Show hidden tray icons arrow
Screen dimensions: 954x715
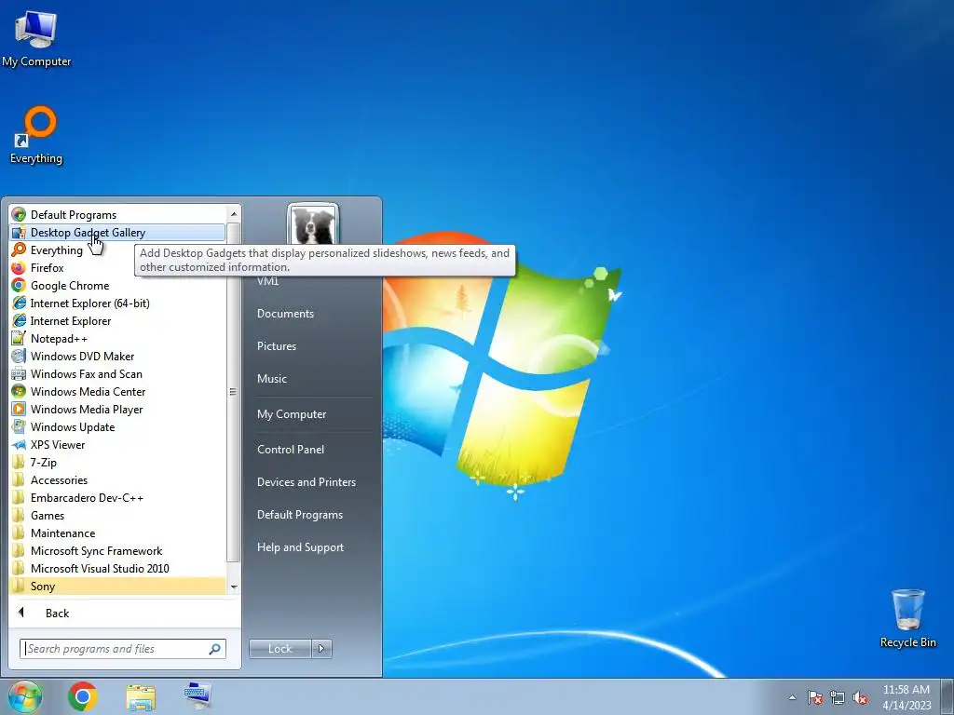(792, 697)
